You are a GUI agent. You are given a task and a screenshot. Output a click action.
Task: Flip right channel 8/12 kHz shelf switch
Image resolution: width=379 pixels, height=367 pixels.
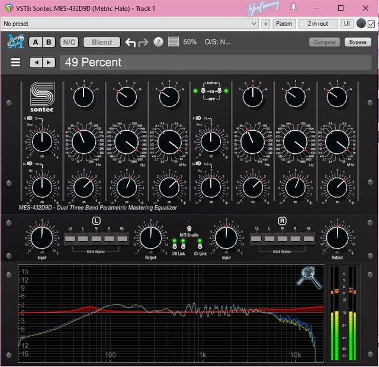click(x=198, y=118)
